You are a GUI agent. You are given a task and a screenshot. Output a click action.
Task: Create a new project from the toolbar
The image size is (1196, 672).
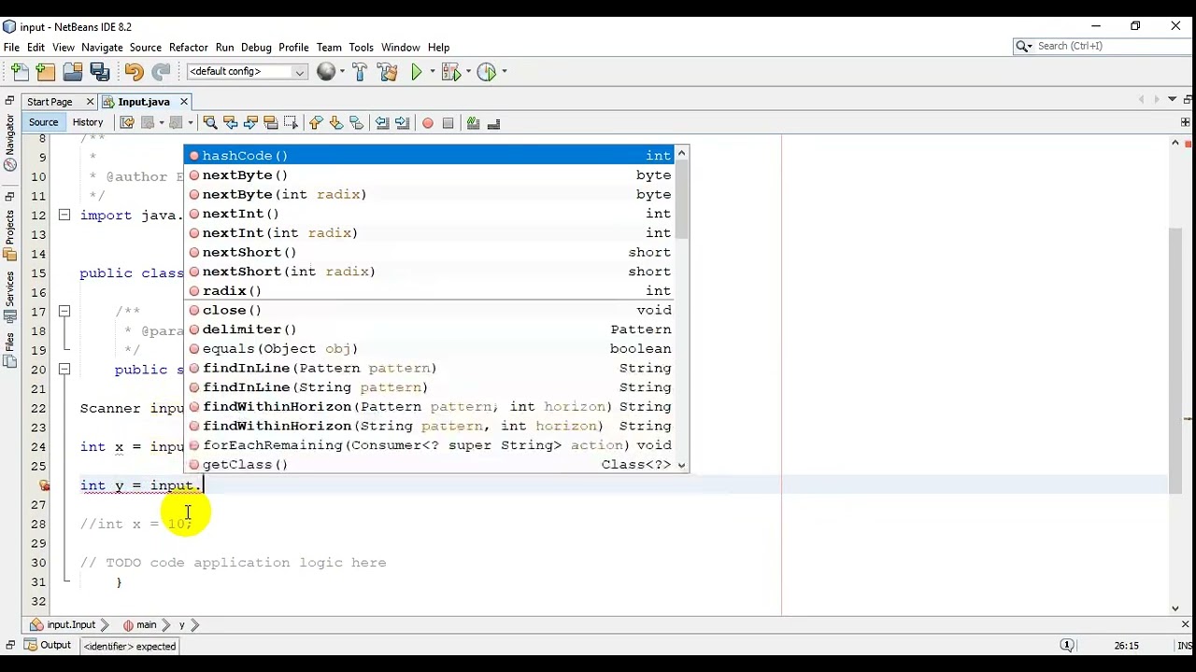coord(46,72)
